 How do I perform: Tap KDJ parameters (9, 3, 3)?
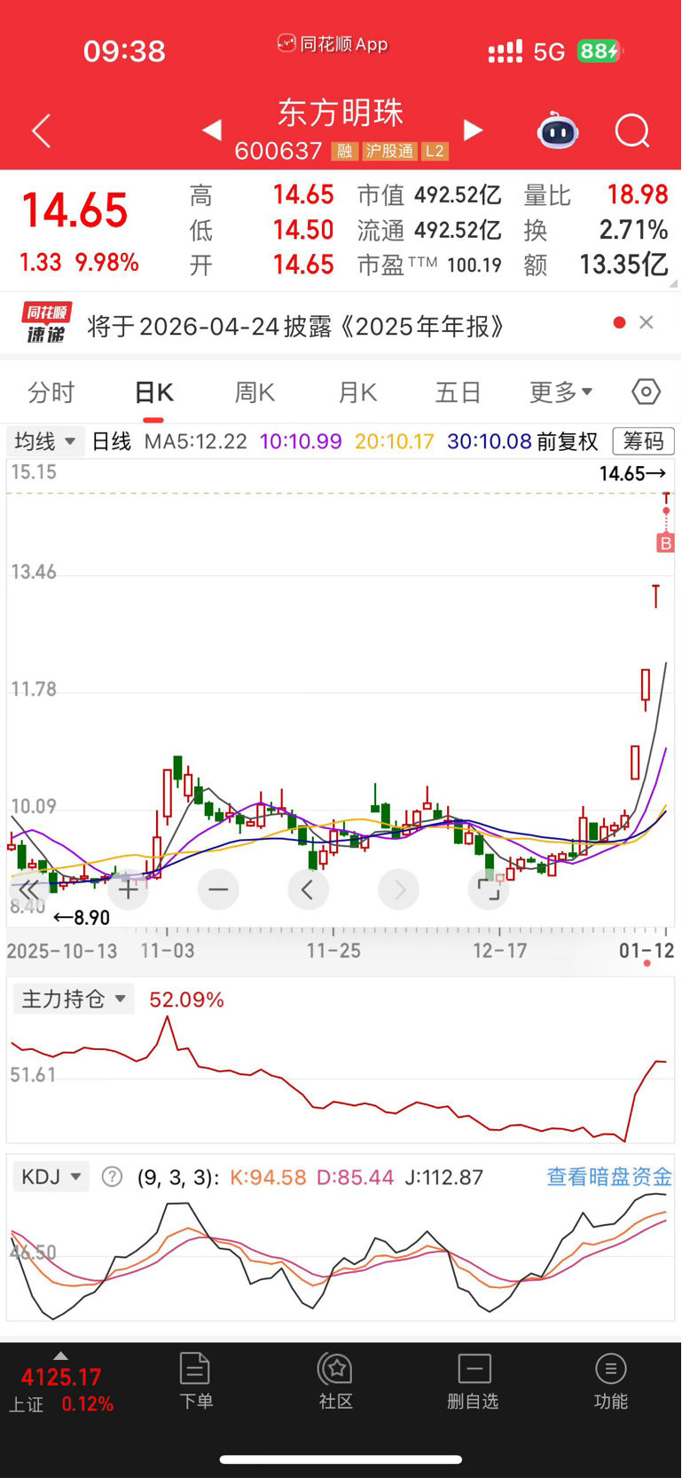178,1178
